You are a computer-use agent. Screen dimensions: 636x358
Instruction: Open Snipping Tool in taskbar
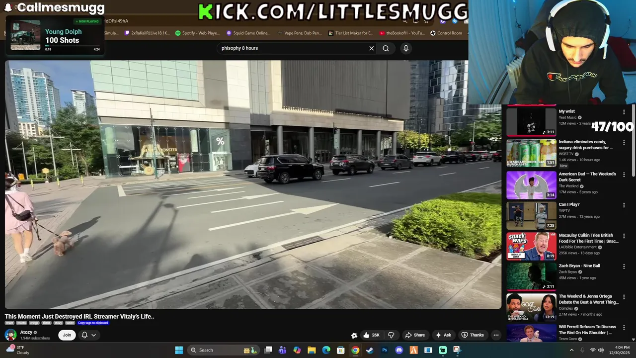coord(457,350)
